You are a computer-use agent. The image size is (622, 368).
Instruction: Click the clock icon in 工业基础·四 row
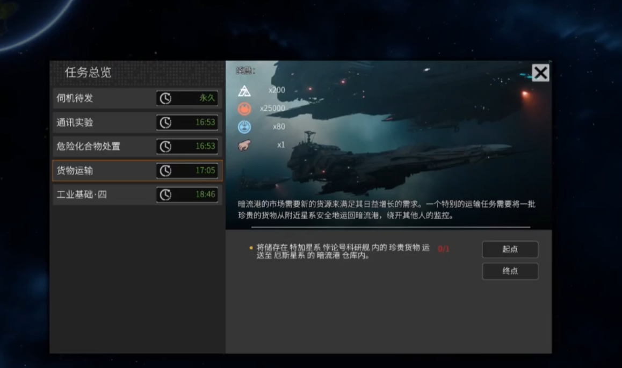click(x=166, y=194)
